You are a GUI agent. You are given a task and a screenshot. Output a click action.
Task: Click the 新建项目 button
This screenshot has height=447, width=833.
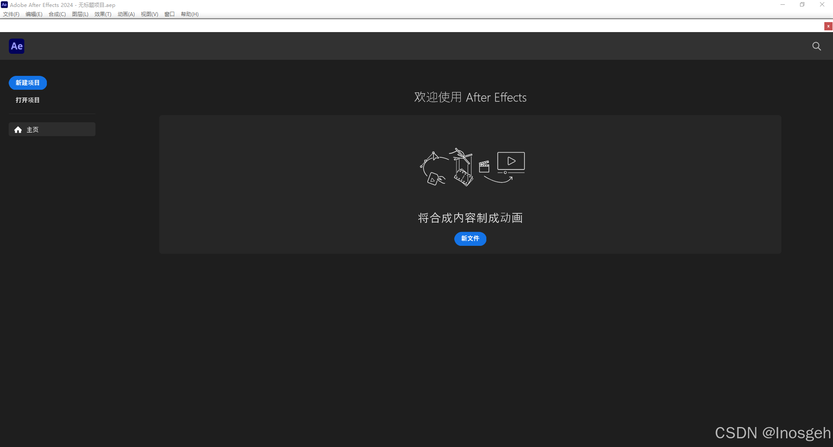click(28, 83)
